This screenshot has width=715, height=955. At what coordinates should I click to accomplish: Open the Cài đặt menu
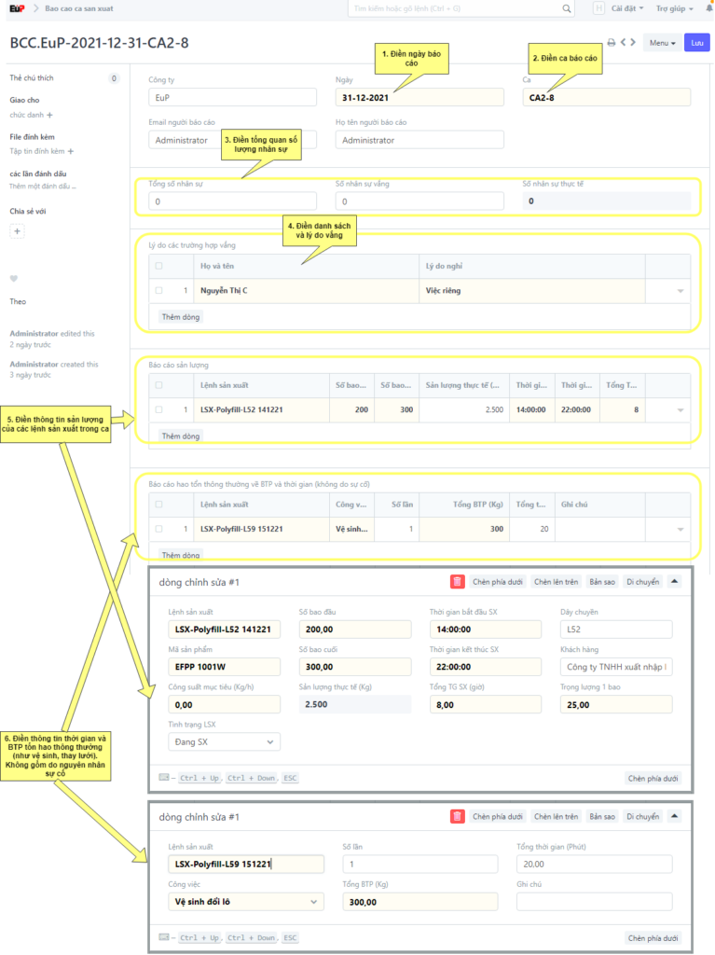(x=626, y=8)
